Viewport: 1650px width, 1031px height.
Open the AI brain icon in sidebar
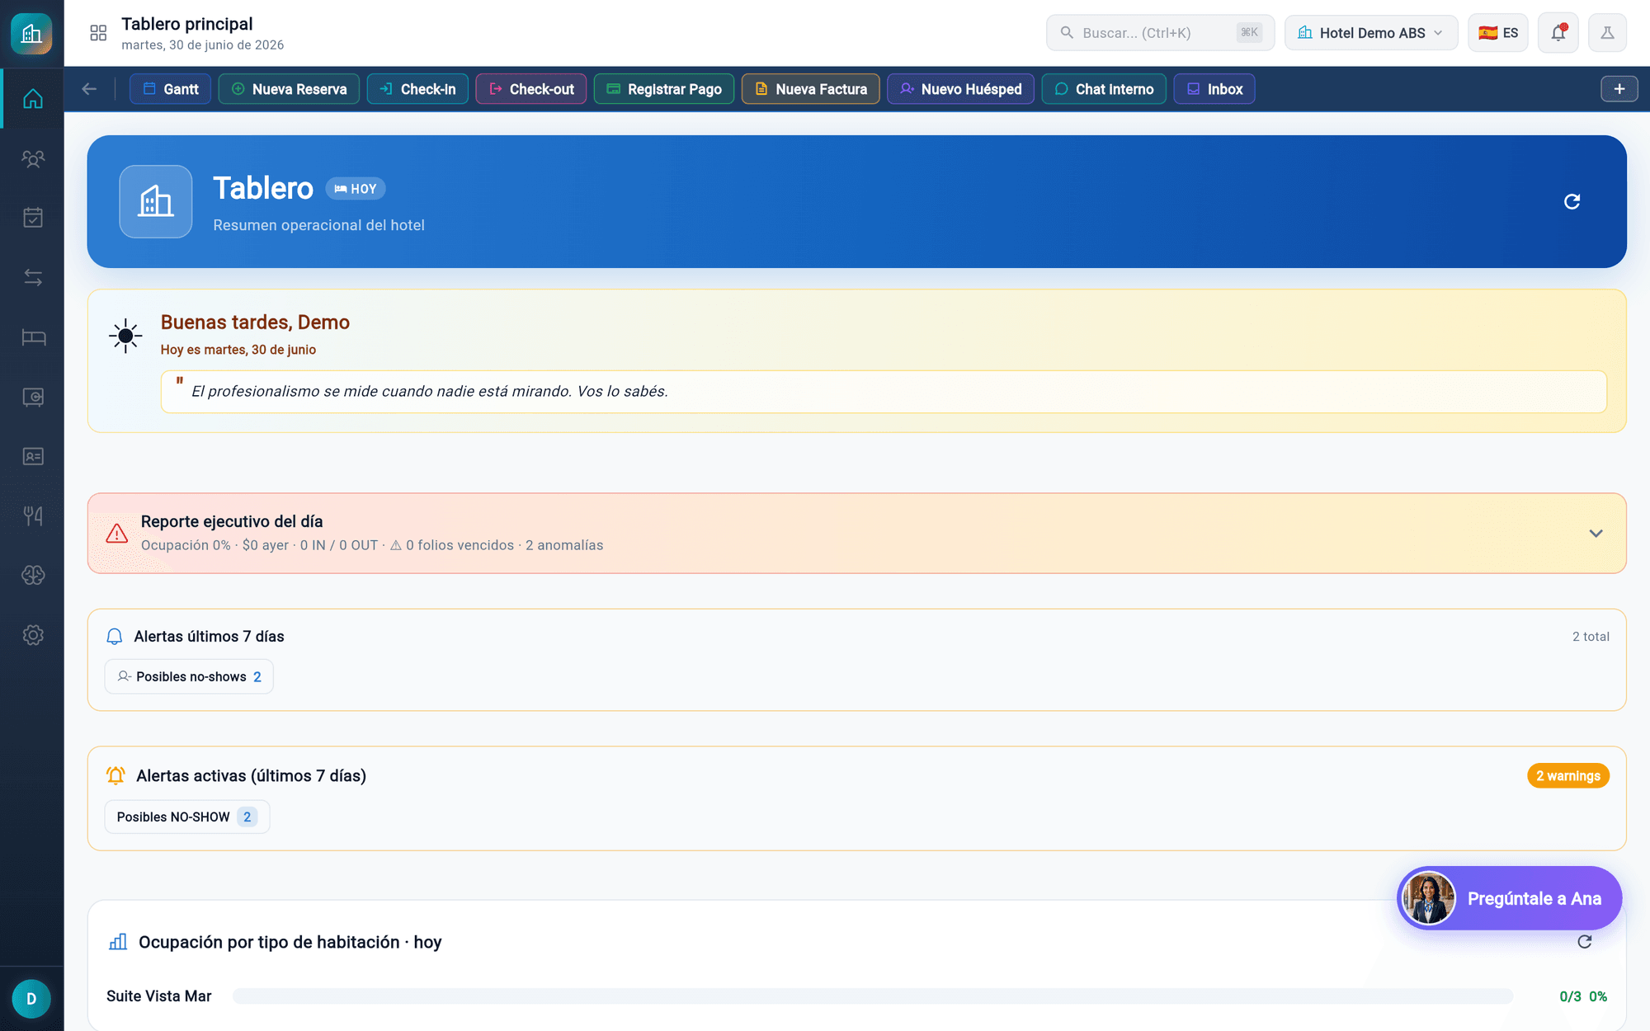click(x=33, y=576)
